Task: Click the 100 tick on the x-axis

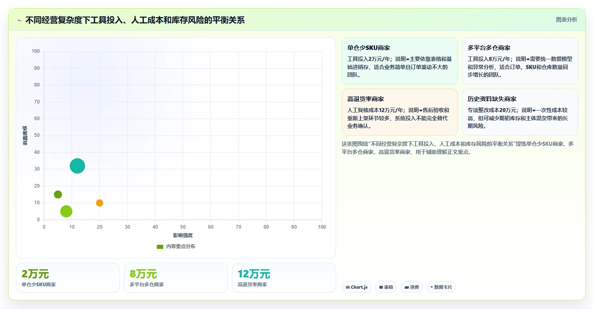Action: point(322,227)
